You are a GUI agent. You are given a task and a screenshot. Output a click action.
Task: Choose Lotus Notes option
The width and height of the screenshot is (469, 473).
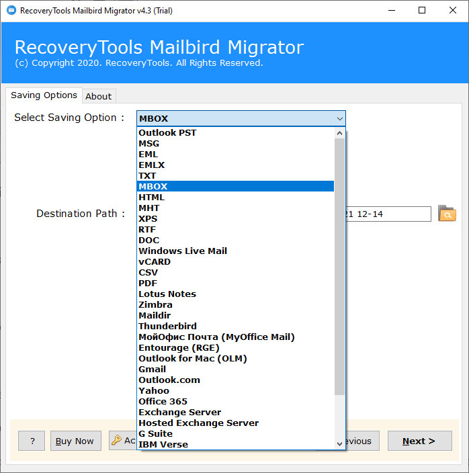pyautogui.click(x=235, y=294)
